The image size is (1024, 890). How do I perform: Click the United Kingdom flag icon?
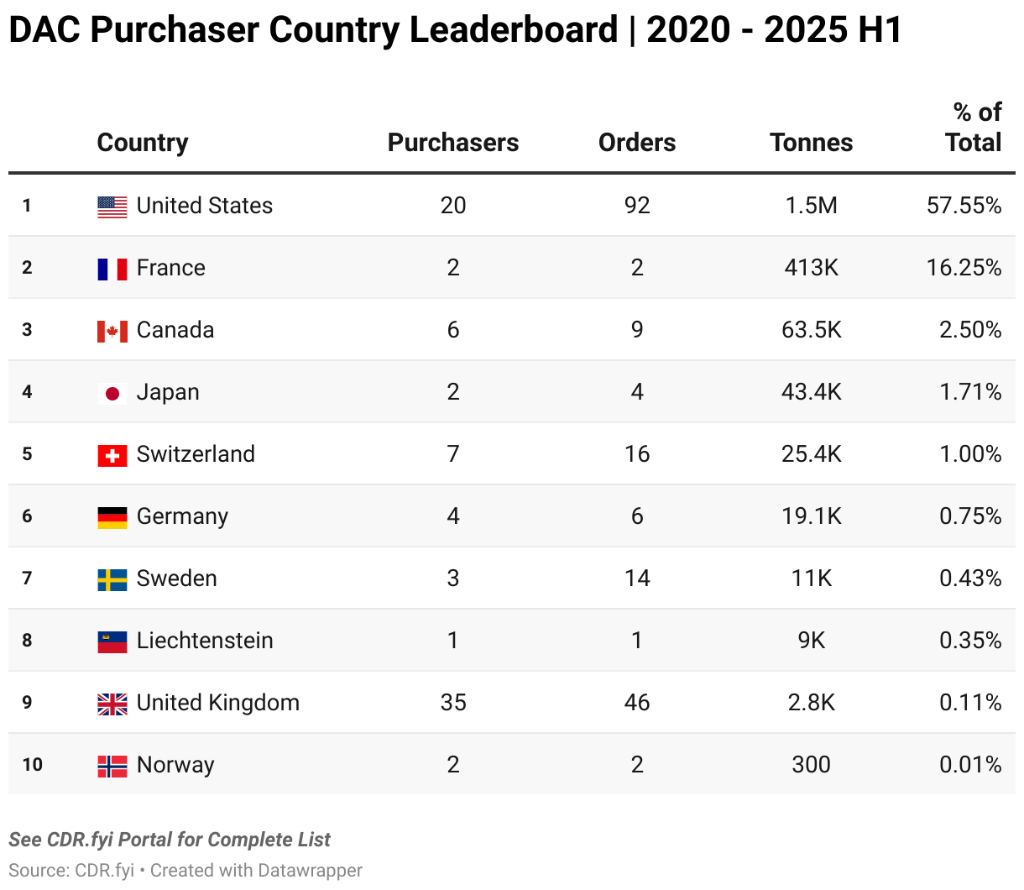112,704
